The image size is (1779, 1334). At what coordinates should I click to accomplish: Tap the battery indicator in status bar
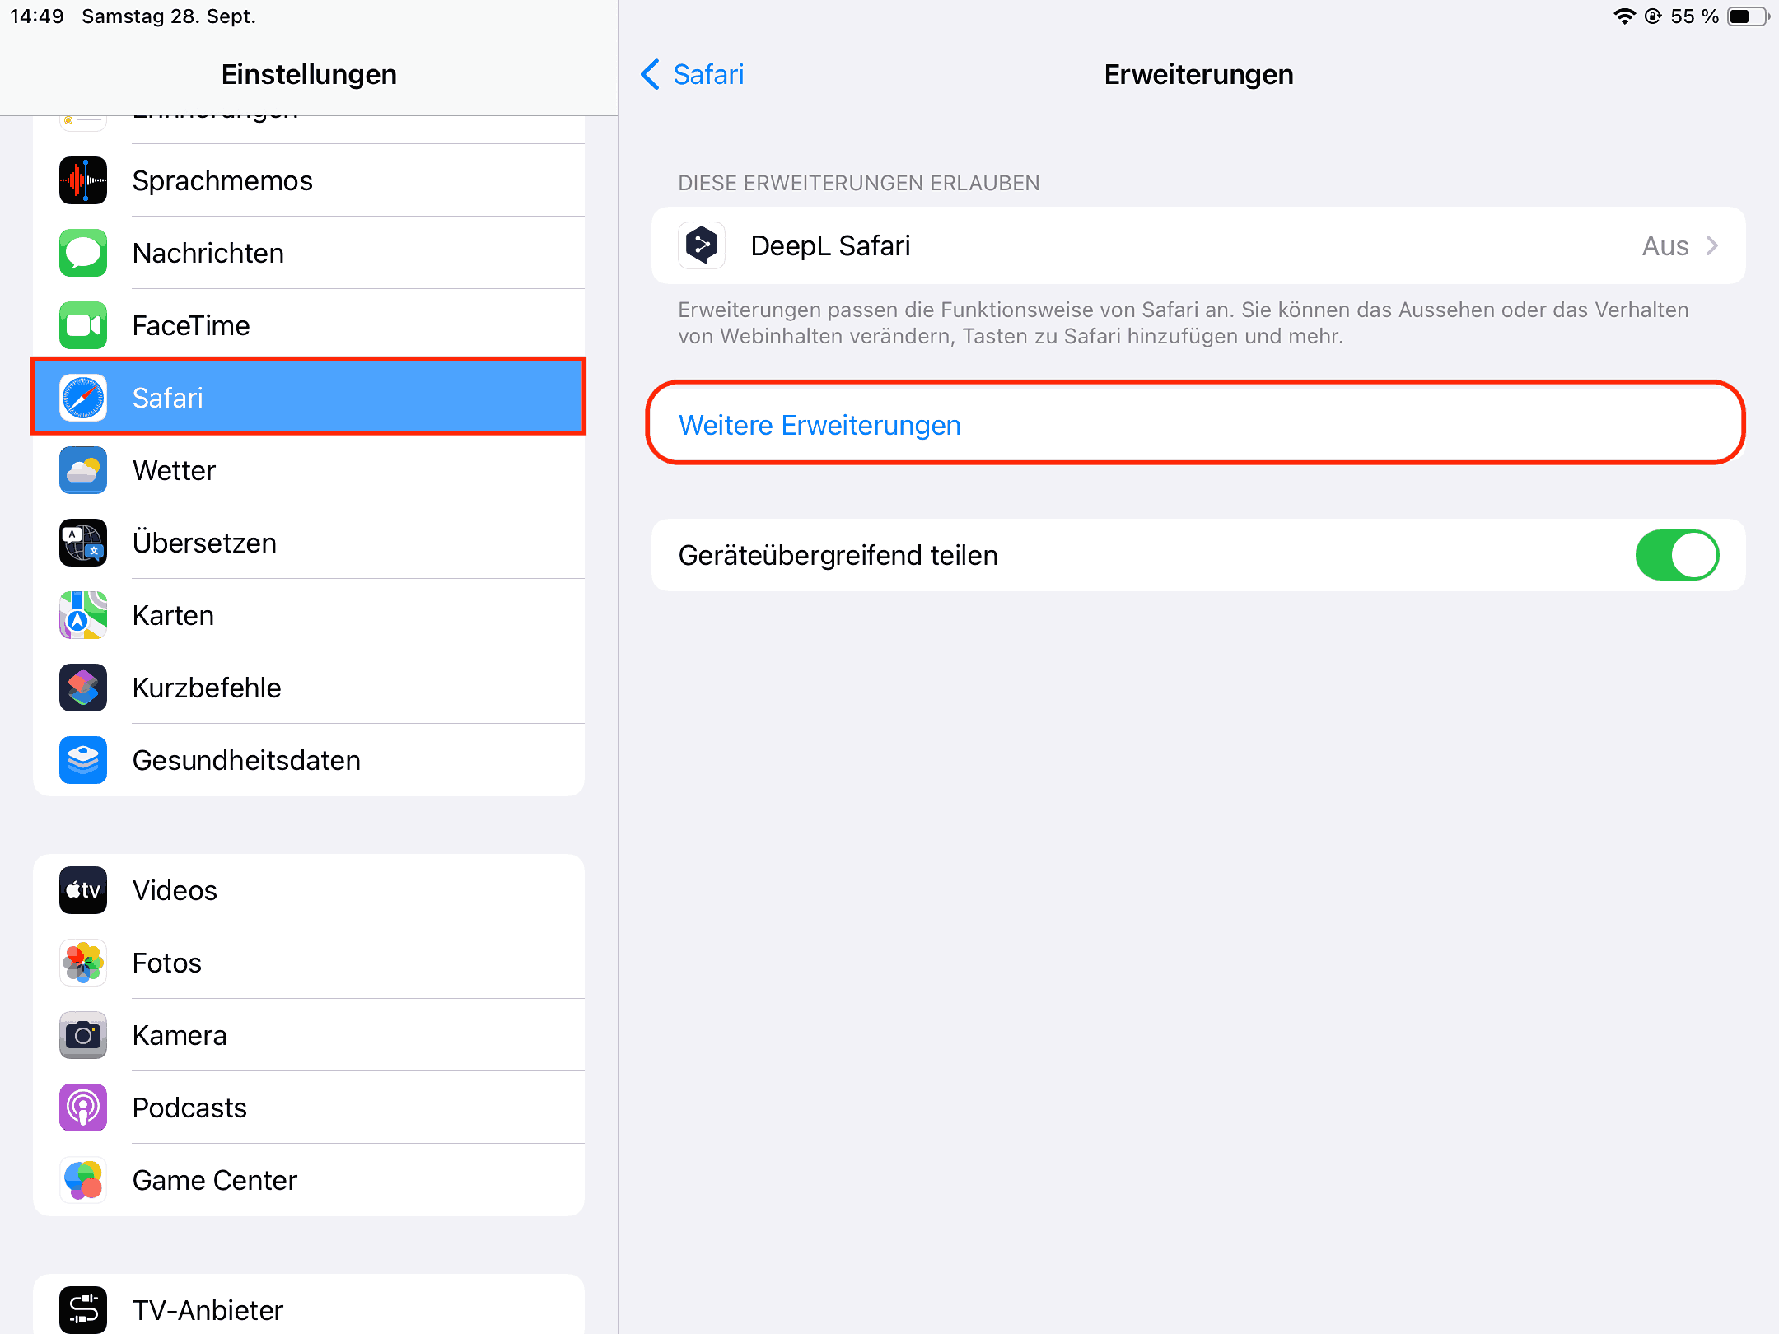tap(1746, 16)
